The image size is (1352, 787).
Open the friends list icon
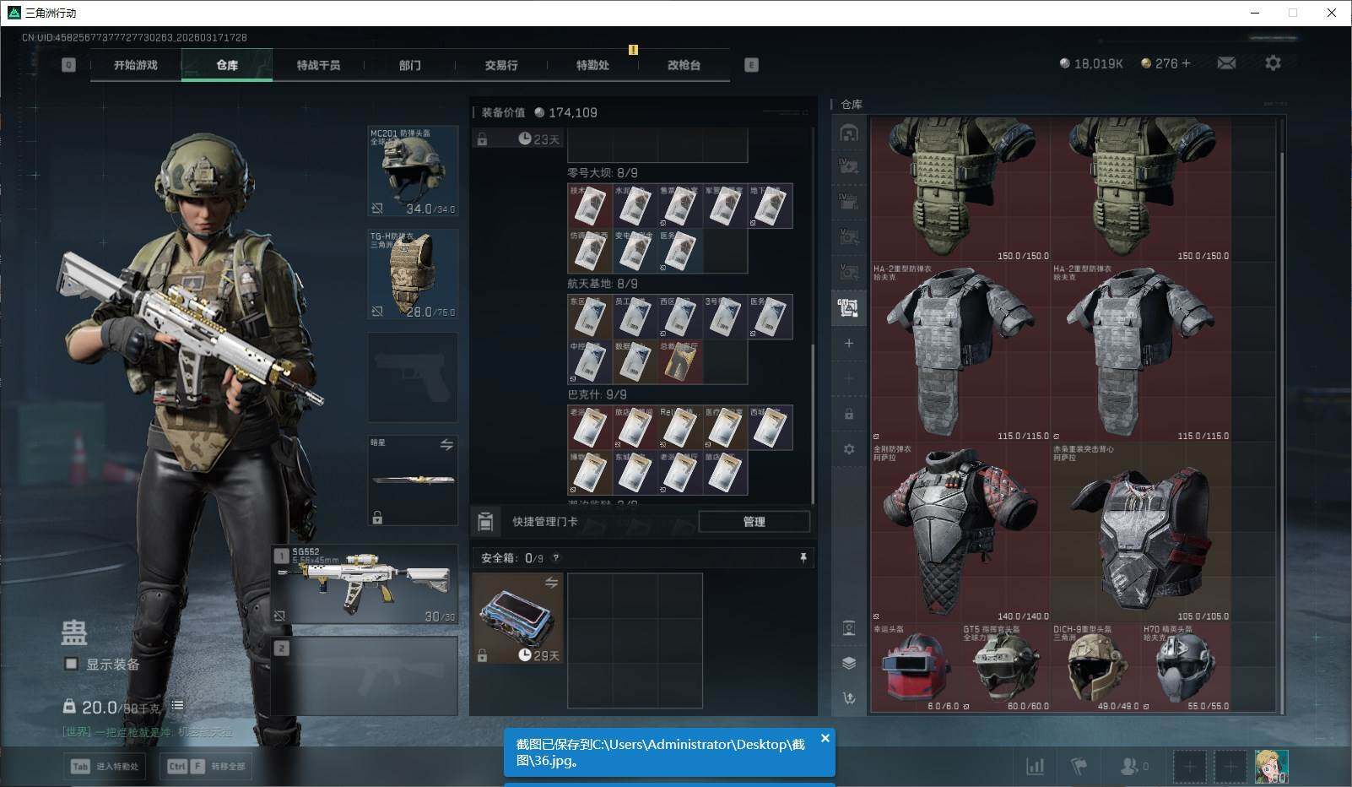1128,766
